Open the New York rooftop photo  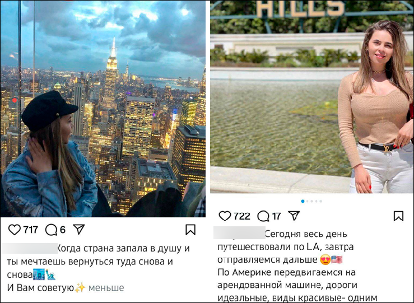pyautogui.click(x=103, y=109)
